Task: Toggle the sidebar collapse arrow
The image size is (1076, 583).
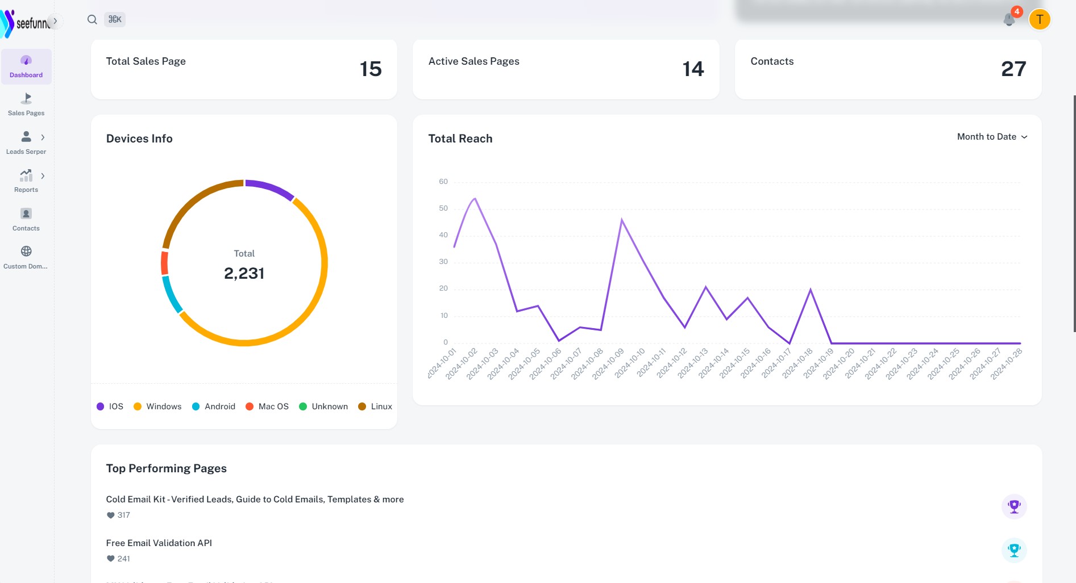Action: (x=55, y=21)
